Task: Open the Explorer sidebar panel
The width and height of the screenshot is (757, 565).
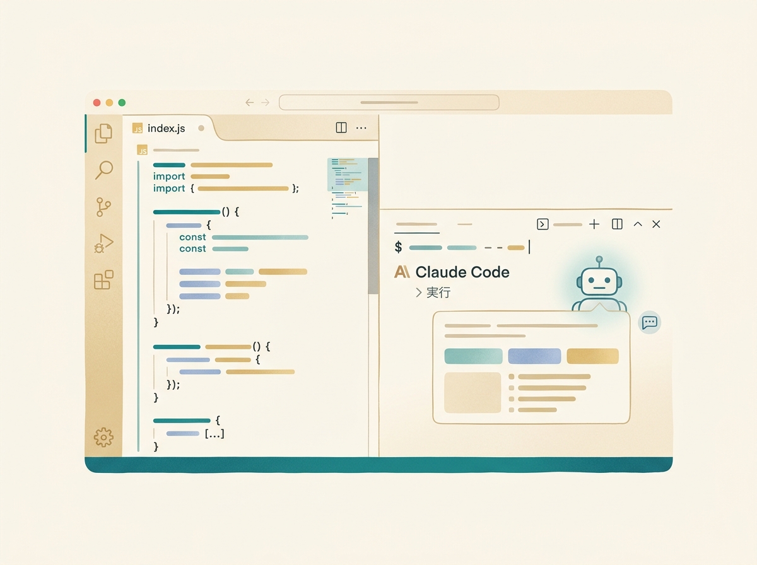Action: [x=103, y=134]
